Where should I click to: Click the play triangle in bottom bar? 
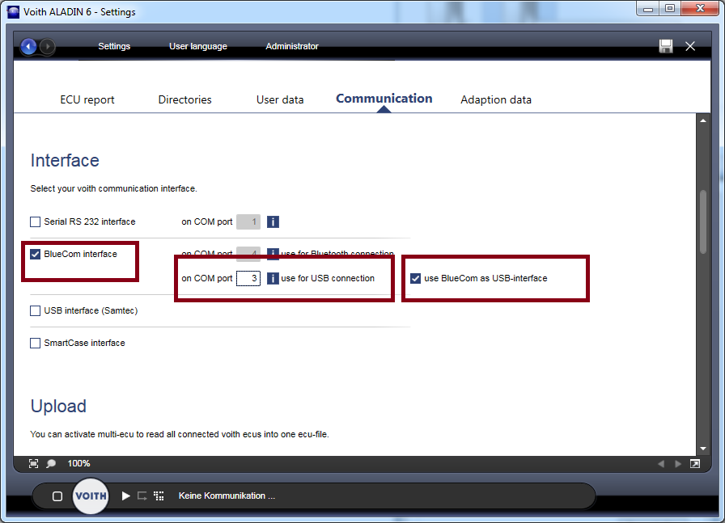pos(125,496)
